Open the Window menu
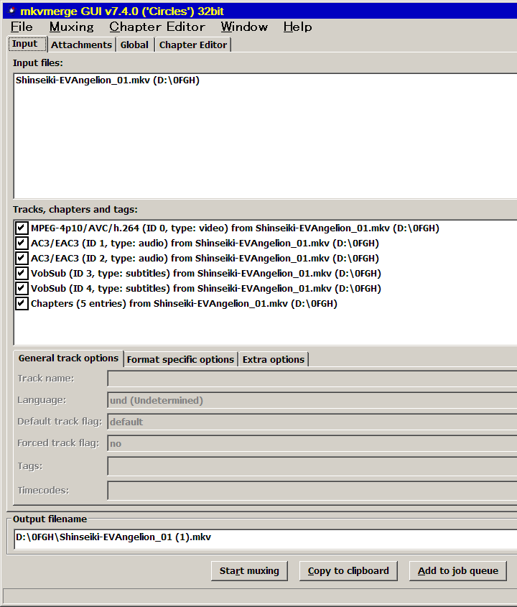 click(x=244, y=27)
